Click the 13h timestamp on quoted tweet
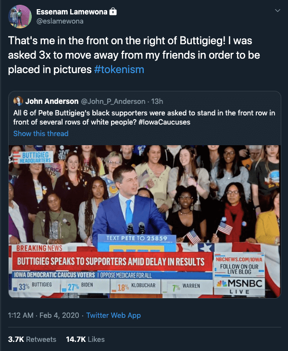The width and height of the screenshot is (288, 351). 157,101
